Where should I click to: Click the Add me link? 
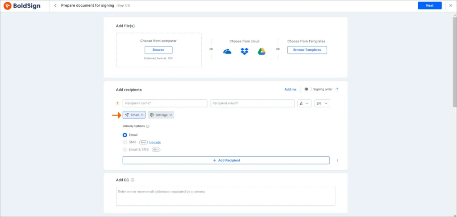pos(290,89)
